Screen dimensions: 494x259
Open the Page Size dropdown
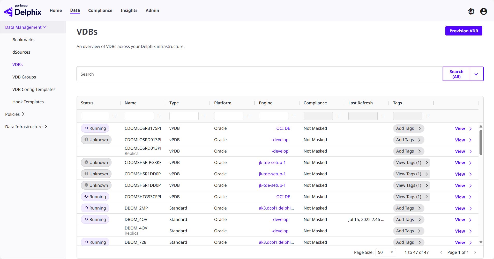[385, 252]
